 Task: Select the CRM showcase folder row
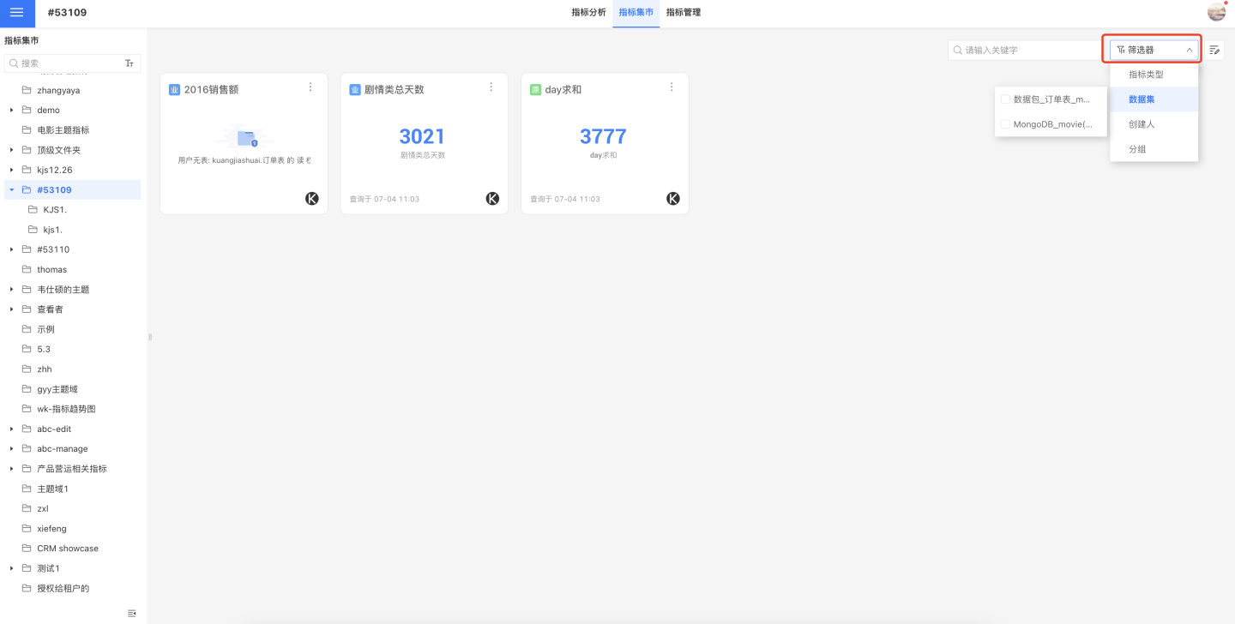pyautogui.click(x=73, y=549)
